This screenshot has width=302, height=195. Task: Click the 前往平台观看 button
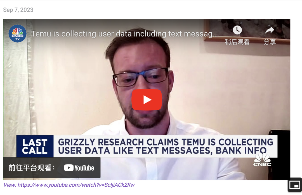pyautogui.click(x=52, y=167)
